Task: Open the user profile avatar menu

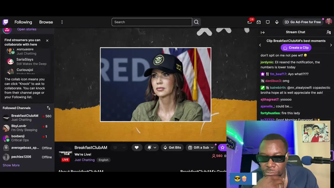Action: pos(329,22)
